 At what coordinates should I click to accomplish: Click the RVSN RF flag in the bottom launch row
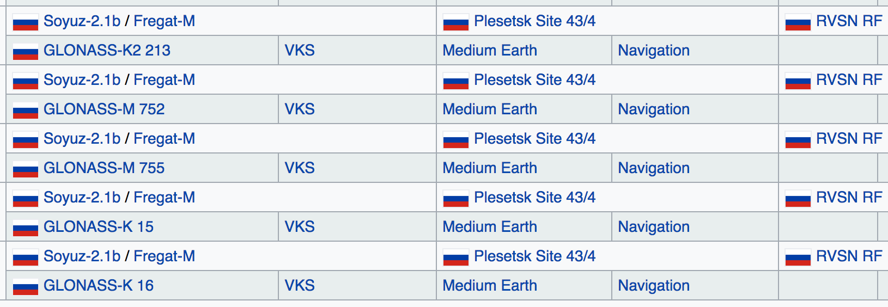pos(798,257)
